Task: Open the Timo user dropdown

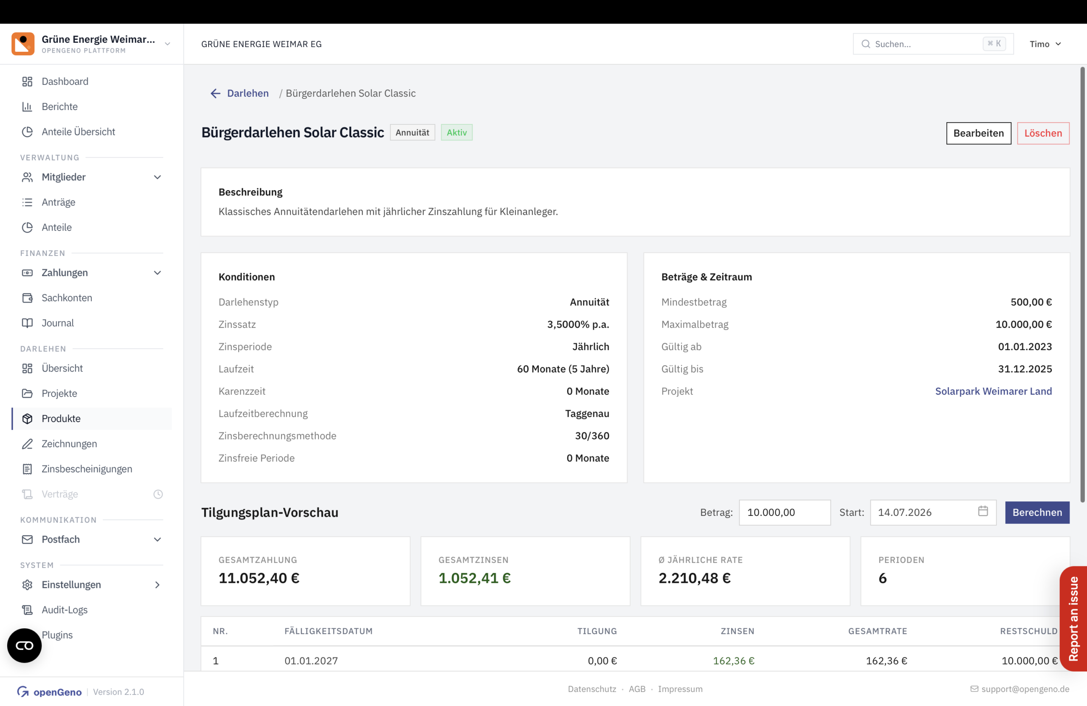Action: point(1045,44)
